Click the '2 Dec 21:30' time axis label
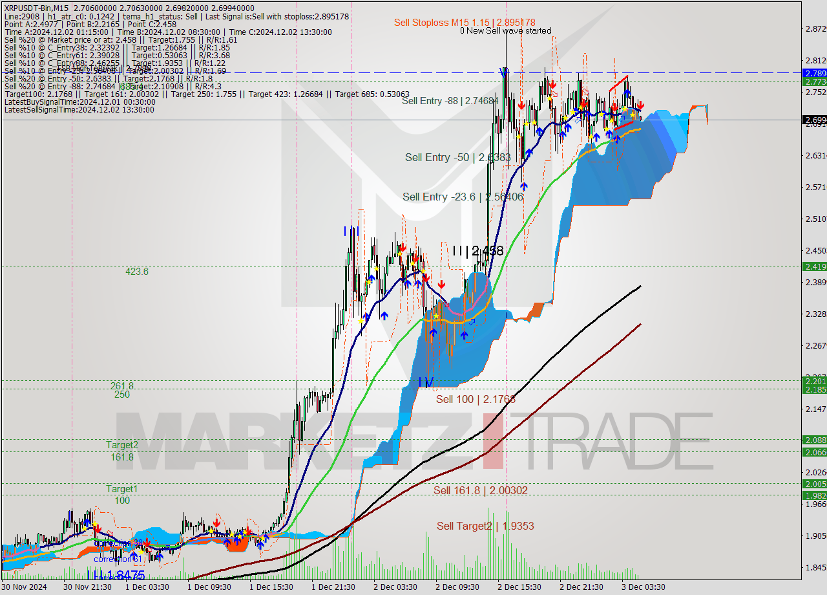Viewport: 827px width, 595px height. (581, 587)
